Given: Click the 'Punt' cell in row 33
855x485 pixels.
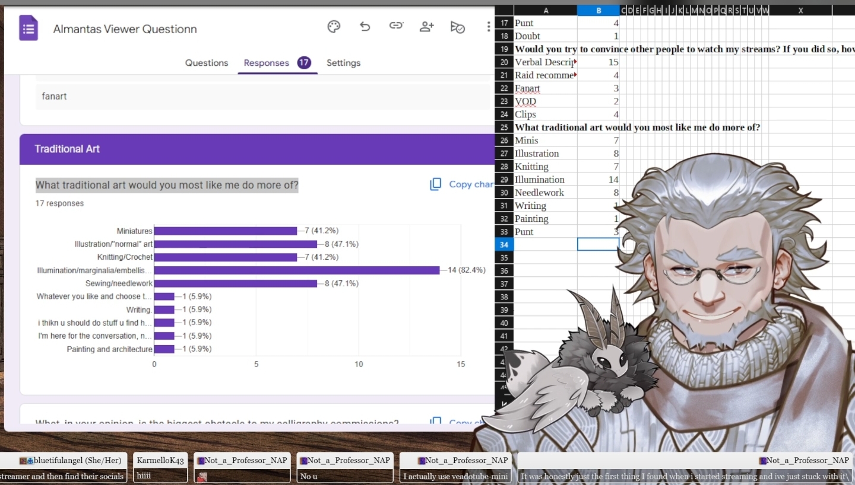Looking at the screenshot, I should coord(546,232).
